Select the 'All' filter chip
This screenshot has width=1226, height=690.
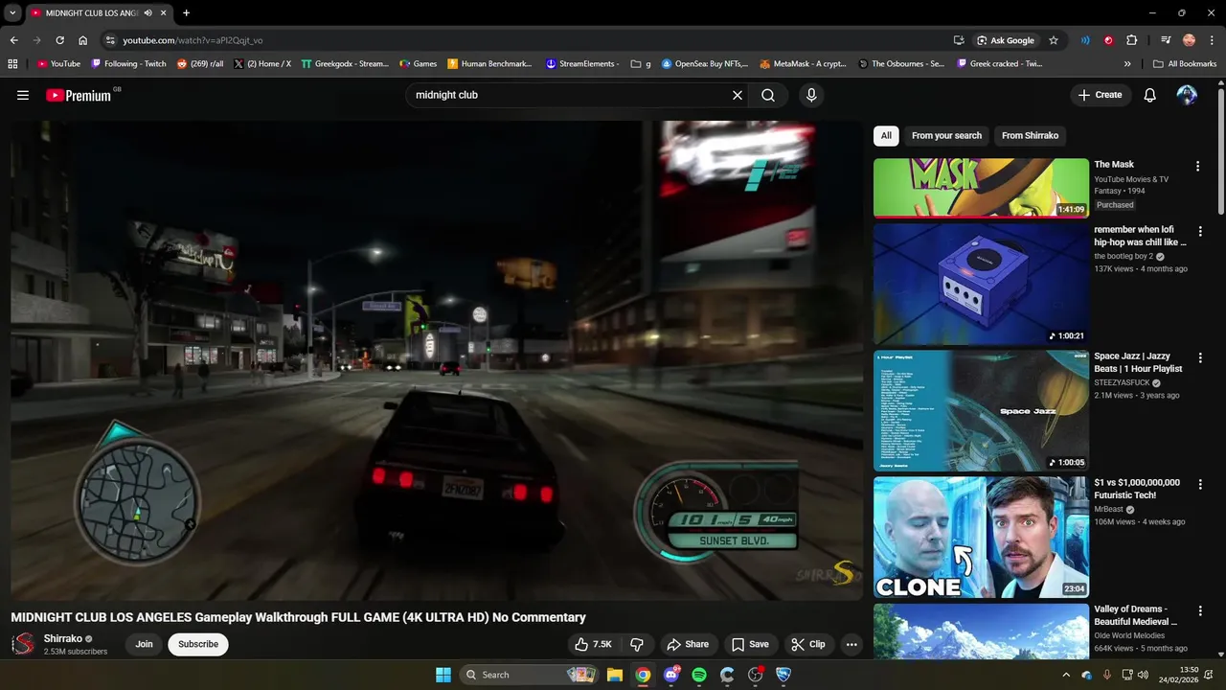tap(886, 135)
